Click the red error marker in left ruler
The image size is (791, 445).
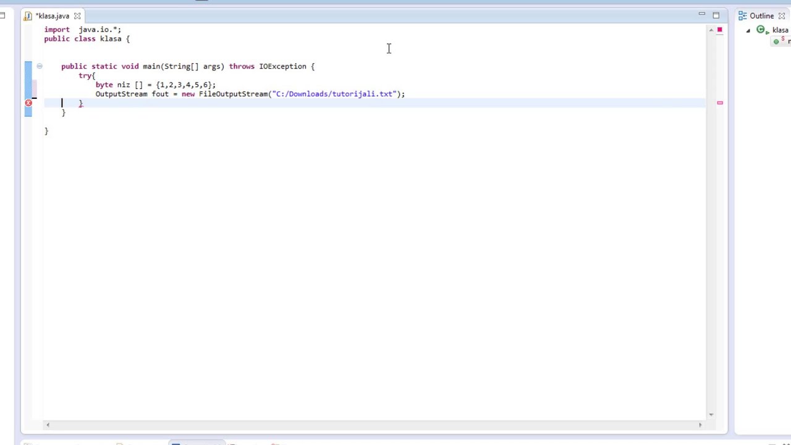(28, 103)
